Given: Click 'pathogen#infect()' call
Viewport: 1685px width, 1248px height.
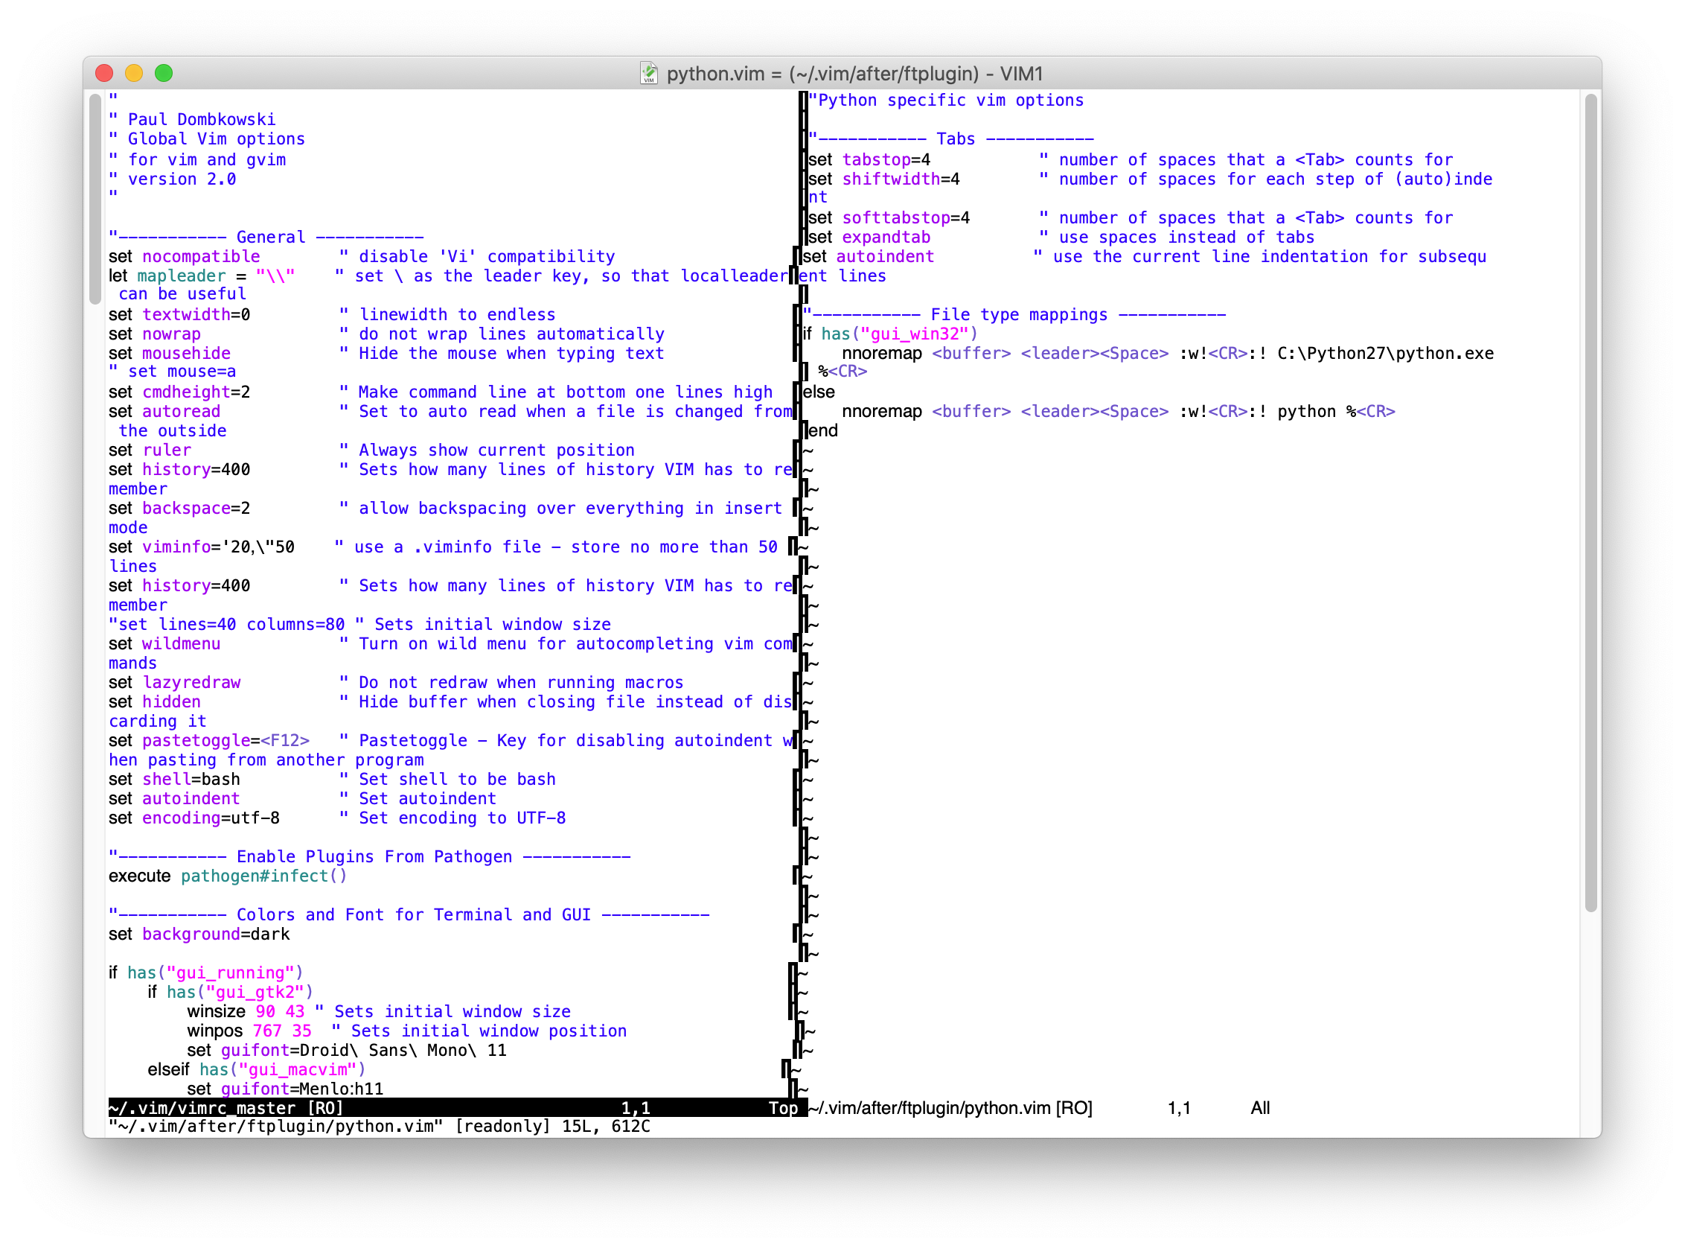Looking at the screenshot, I should 264,876.
